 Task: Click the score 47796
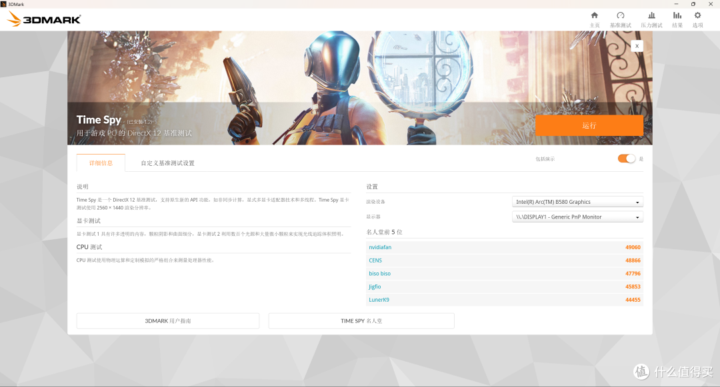point(633,274)
